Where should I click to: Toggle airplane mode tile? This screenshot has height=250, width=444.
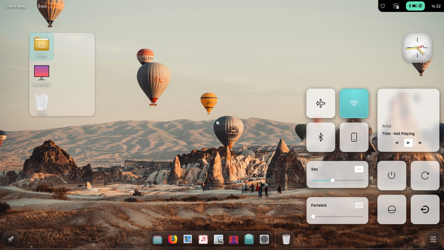tap(321, 103)
